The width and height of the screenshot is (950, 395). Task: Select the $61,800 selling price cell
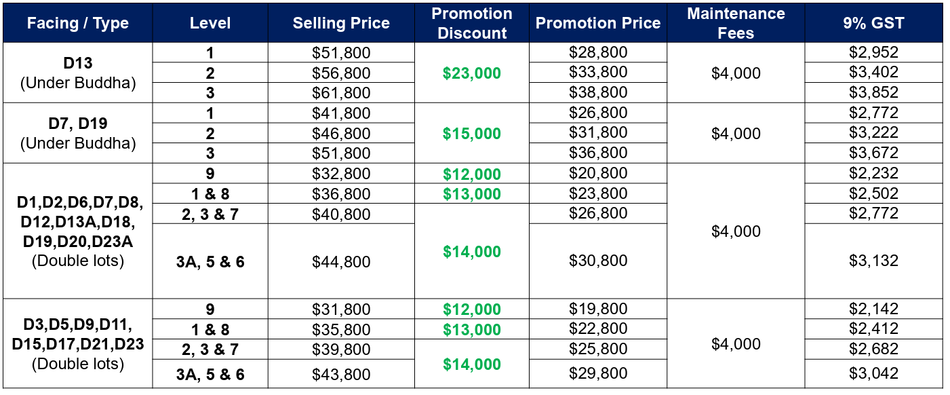(341, 93)
